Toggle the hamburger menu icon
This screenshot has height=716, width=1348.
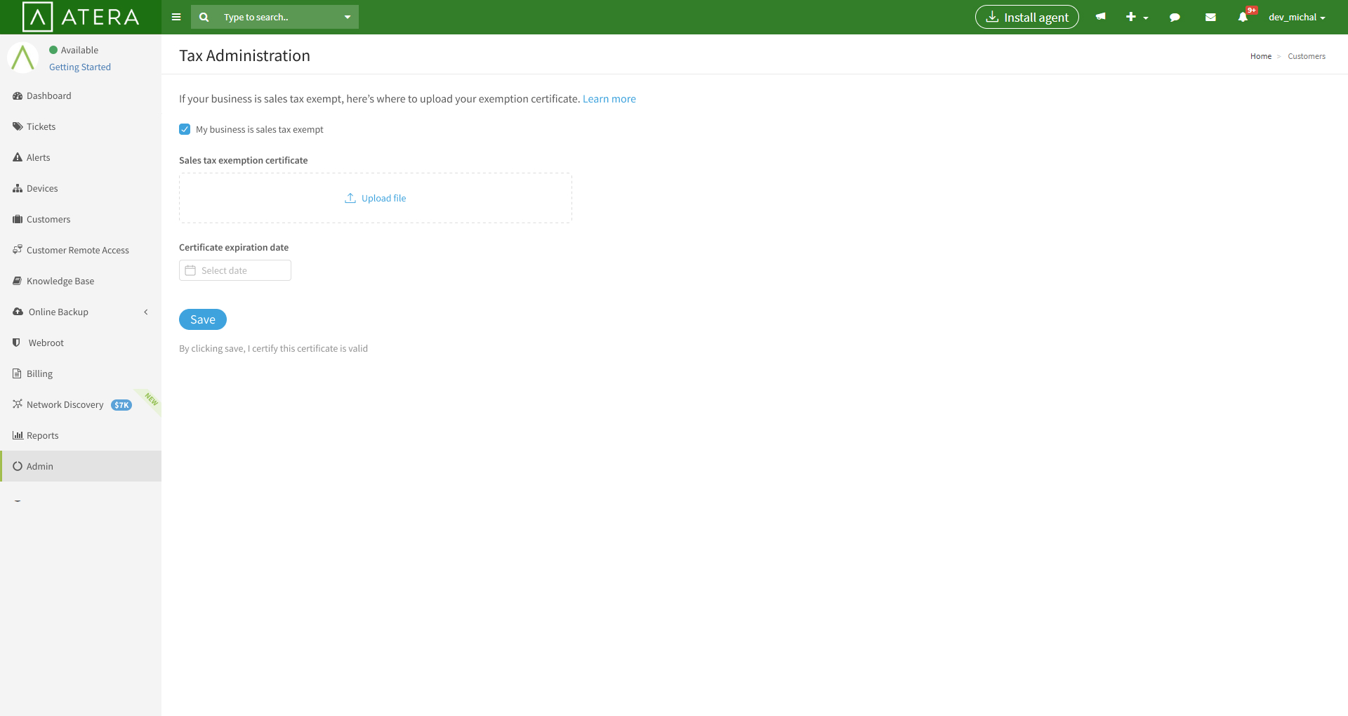[176, 17]
